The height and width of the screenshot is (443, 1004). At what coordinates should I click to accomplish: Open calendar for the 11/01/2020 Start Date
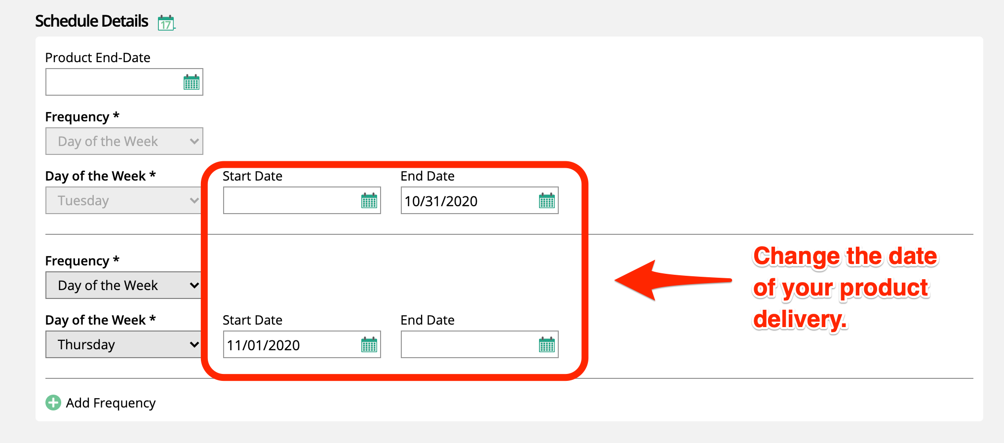tap(369, 345)
